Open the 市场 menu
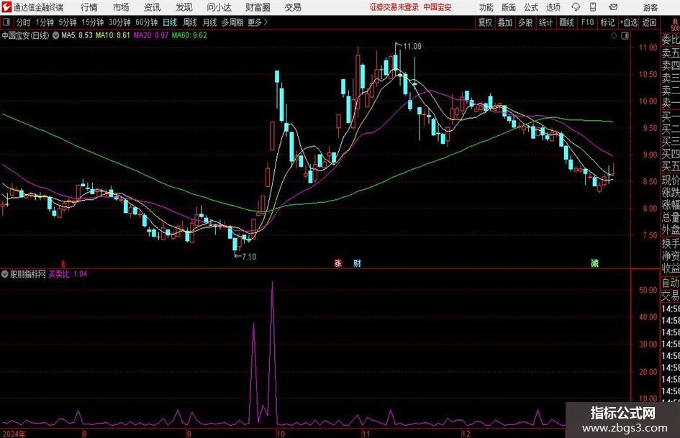Viewport: 680px width, 438px height. click(121, 7)
